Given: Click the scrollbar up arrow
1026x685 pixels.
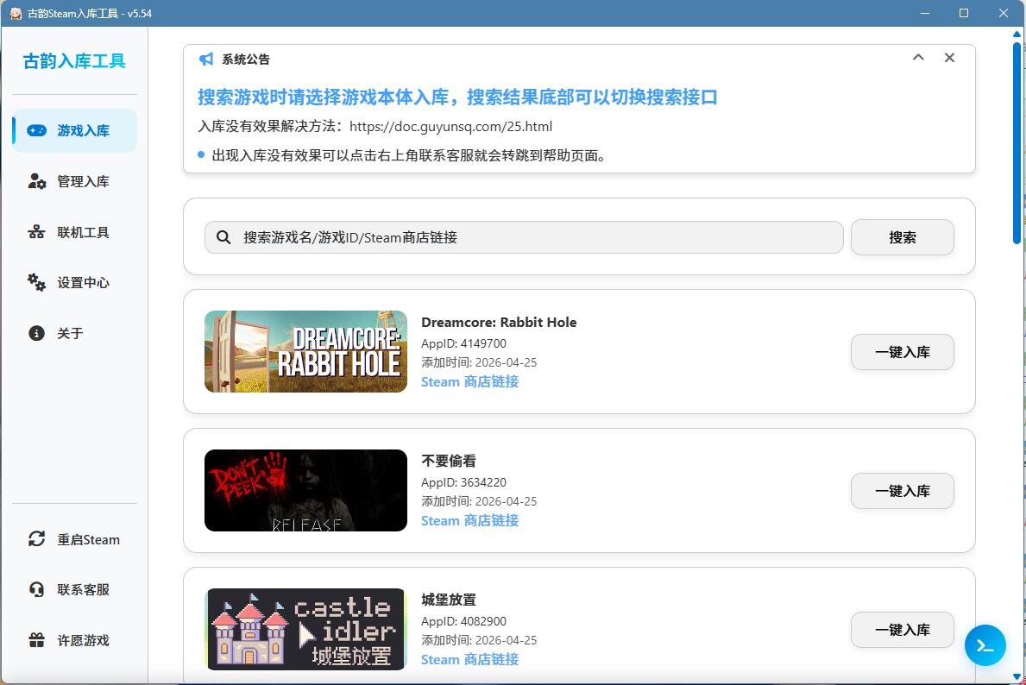Looking at the screenshot, I should [1017, 34].
